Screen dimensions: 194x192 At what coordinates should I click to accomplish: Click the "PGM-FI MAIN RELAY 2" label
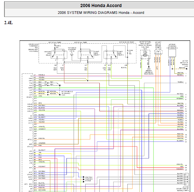(121, 53)
